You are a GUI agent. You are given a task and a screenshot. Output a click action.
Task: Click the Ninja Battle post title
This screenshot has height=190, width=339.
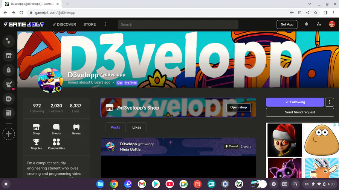click(x=130, y=149)
